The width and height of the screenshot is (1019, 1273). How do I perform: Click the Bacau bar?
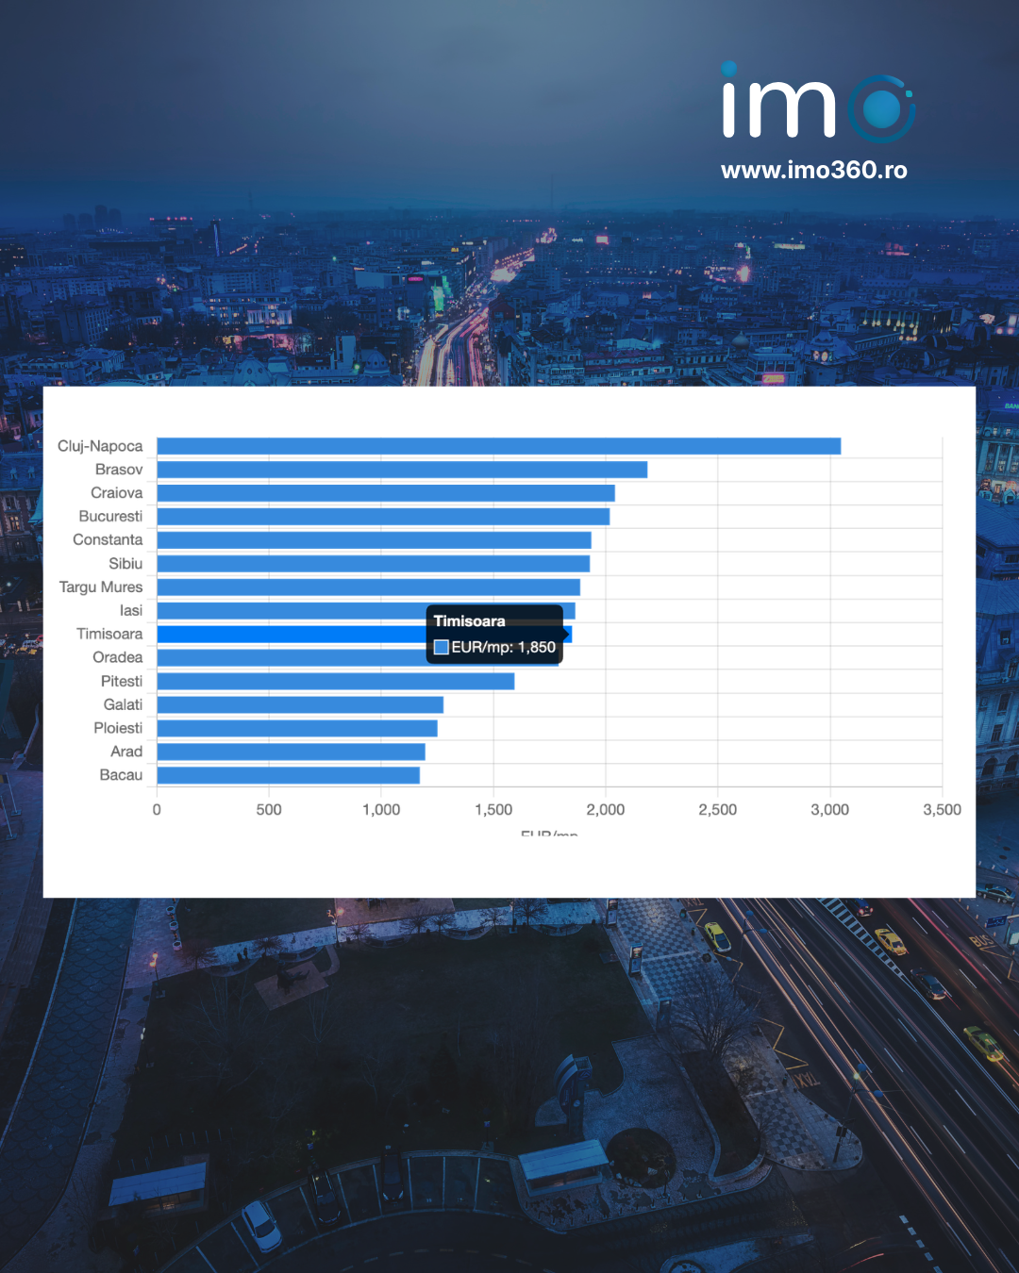288,775
